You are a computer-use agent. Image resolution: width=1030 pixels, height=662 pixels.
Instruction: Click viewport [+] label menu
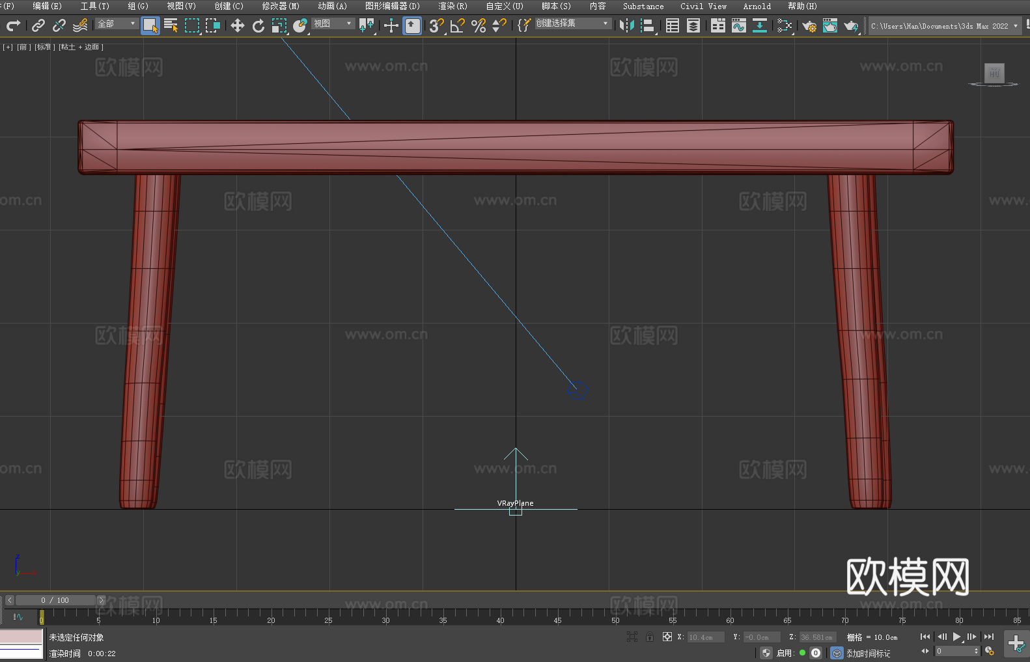click(8, 47)
